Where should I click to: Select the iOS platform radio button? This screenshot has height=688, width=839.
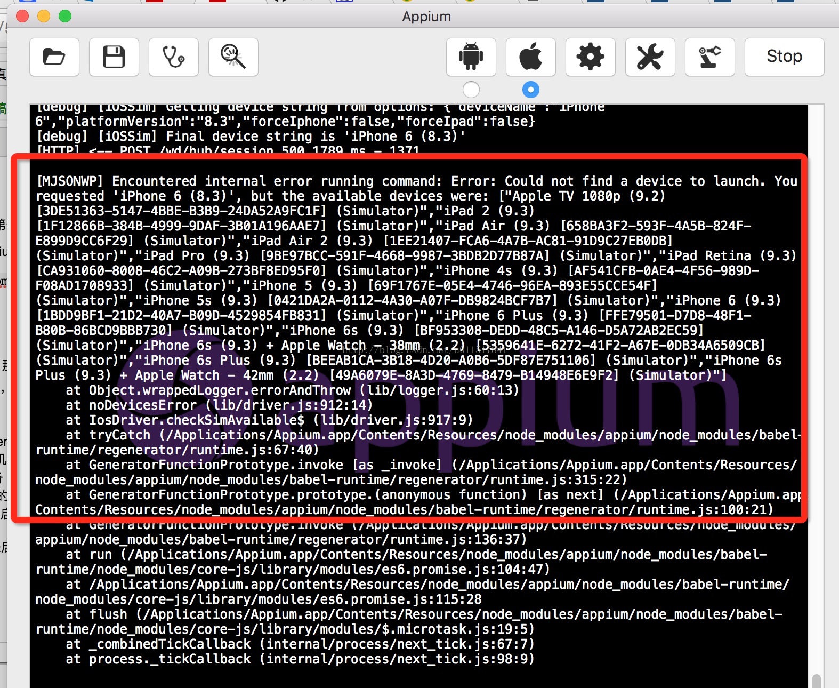point(531,90)
